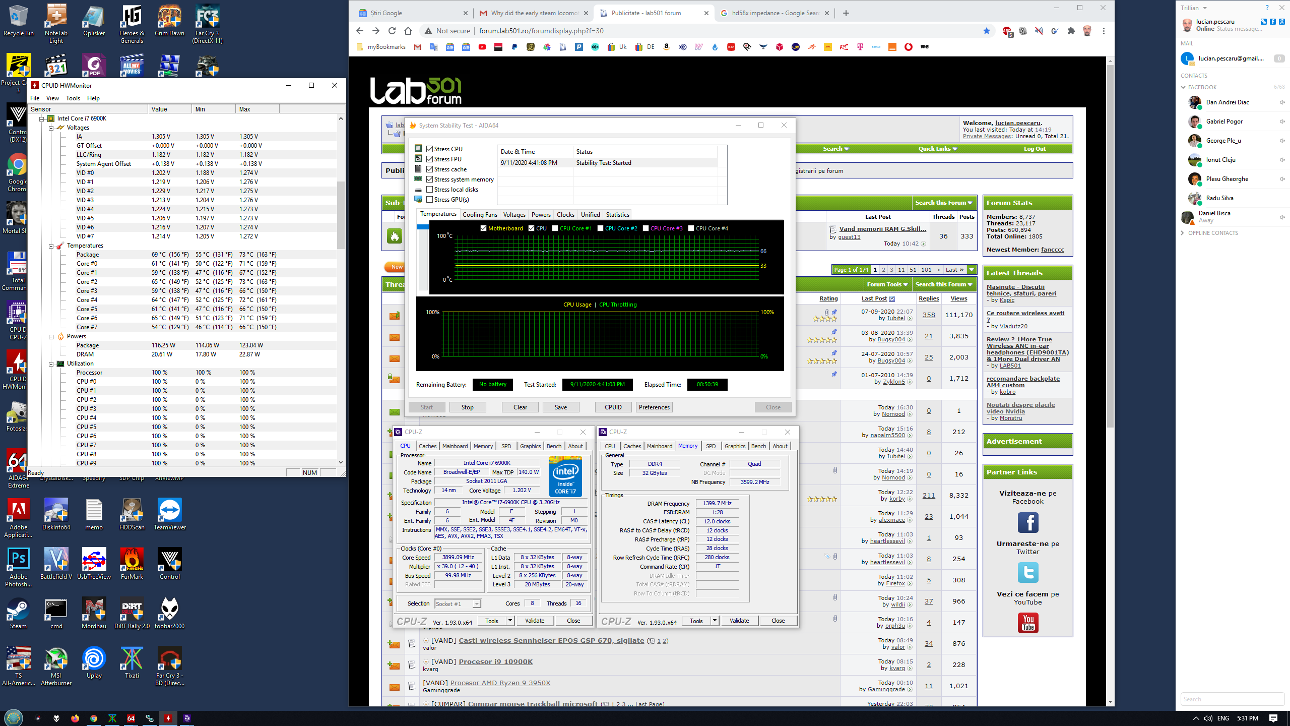The image size is (1290, 726).
Task: Open the cmd desktop shortcut
Action: tap(56, 613)
